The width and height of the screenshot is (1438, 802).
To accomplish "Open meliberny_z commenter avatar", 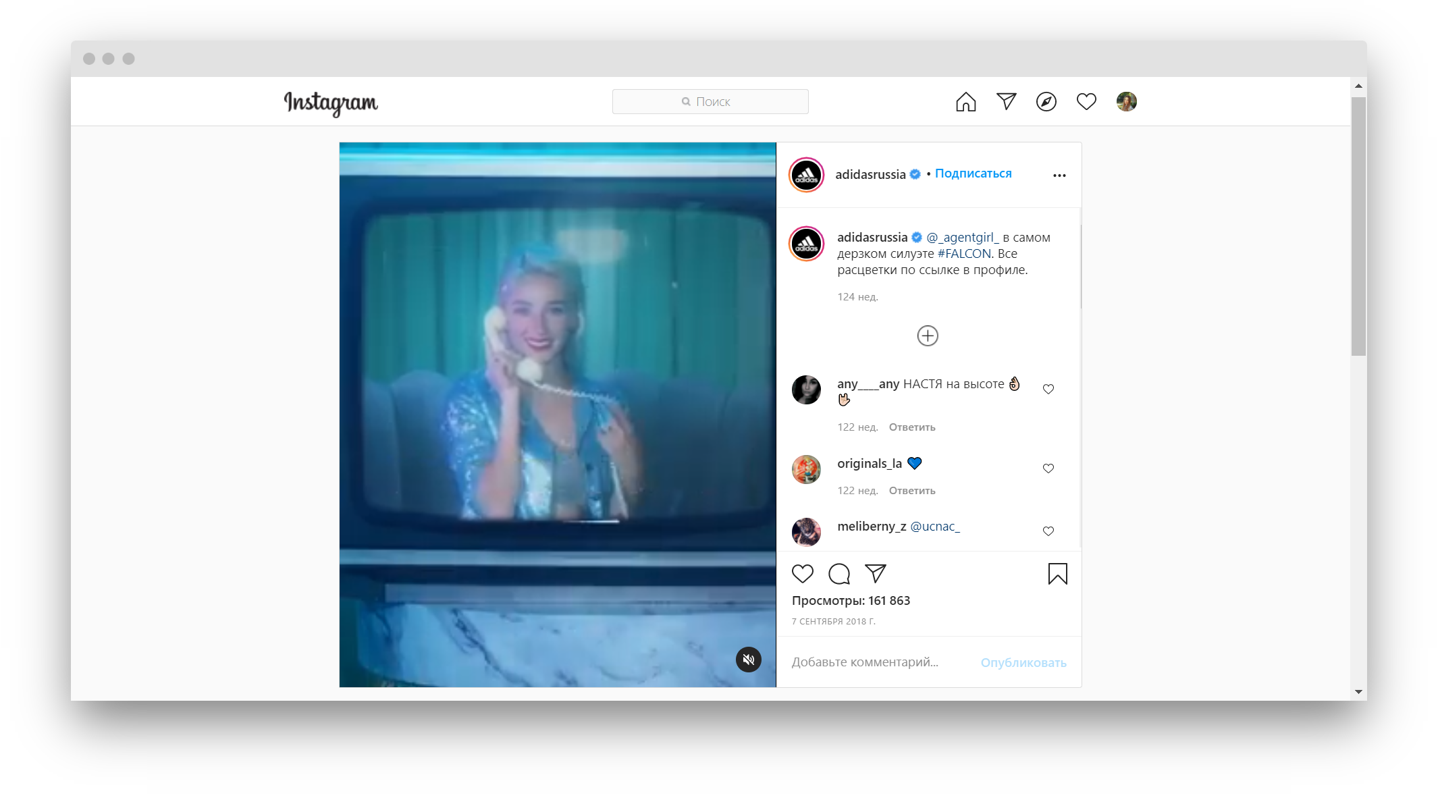I will click(x=806, y=532).
